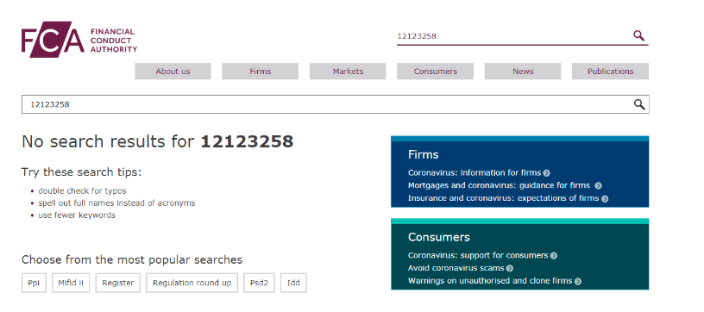Open the Markets navigation menu
The height and width of the screenshot is (312, 704).
(x=348, y=72)
